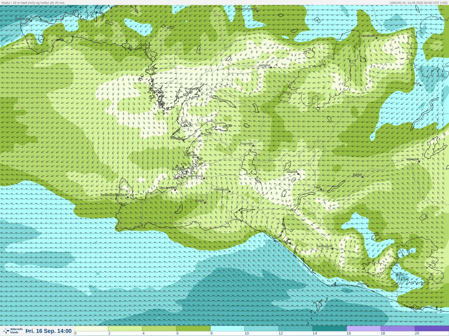Click the Gufuskálar station label

pos(22,19)
